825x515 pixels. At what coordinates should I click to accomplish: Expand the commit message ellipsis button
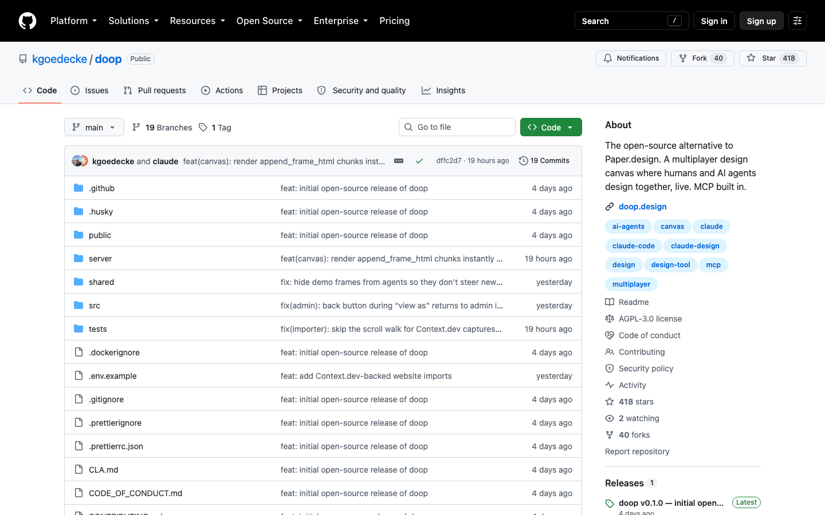tap(399, 161)
